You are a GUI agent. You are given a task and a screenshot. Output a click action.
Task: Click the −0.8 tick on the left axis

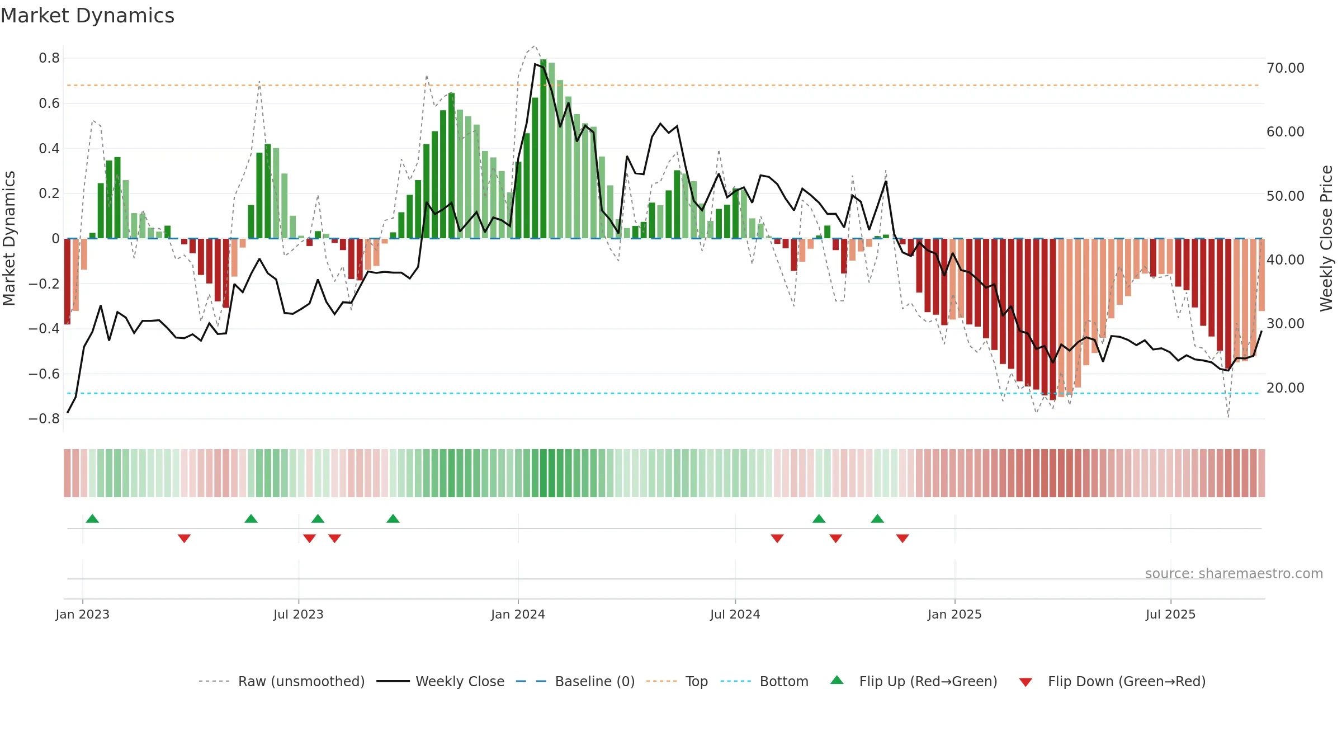44,419
